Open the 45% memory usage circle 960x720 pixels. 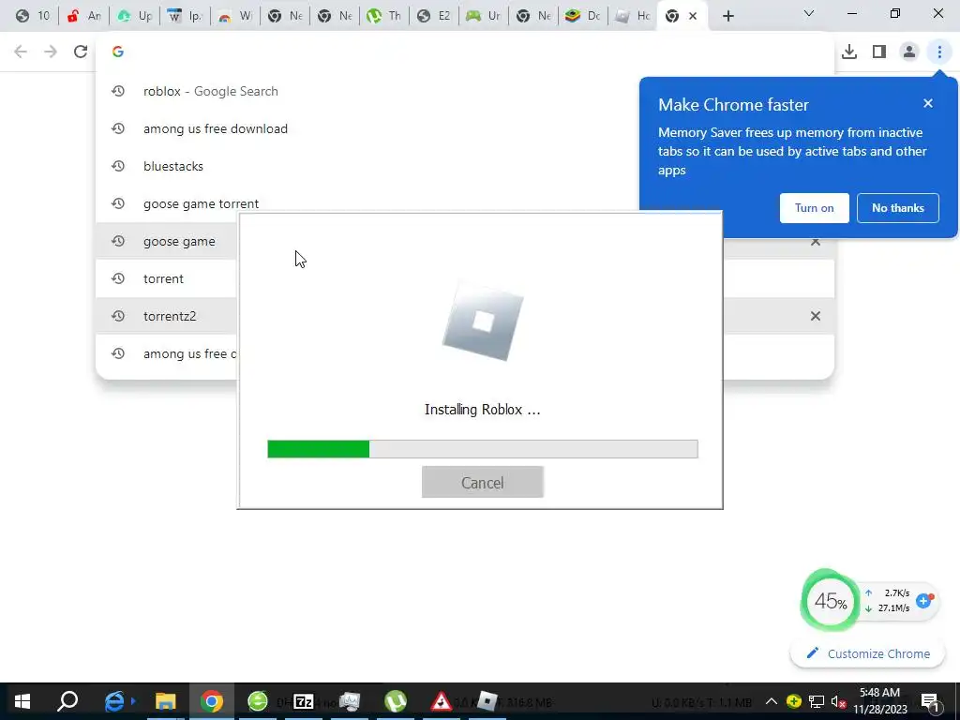click(x=831, y=601)
